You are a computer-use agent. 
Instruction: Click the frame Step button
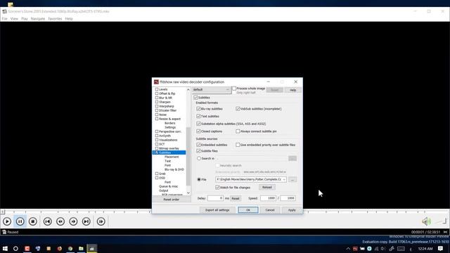click(x=101, y=221)
